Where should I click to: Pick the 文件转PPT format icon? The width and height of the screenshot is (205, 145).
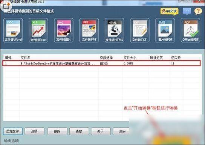[89, 30]
